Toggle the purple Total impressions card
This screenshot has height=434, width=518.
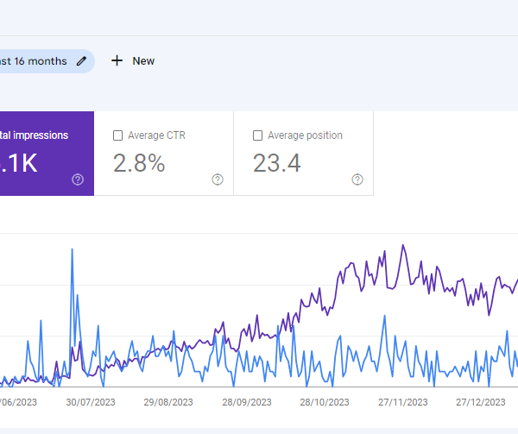[x=43, y=153]
